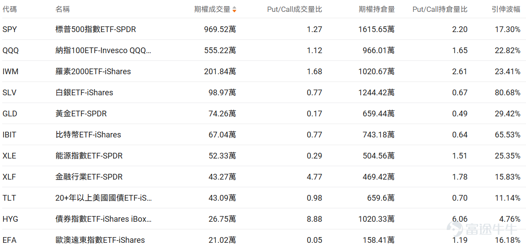Click XLF open interest 469.42萬

click(x=379, y=177)
